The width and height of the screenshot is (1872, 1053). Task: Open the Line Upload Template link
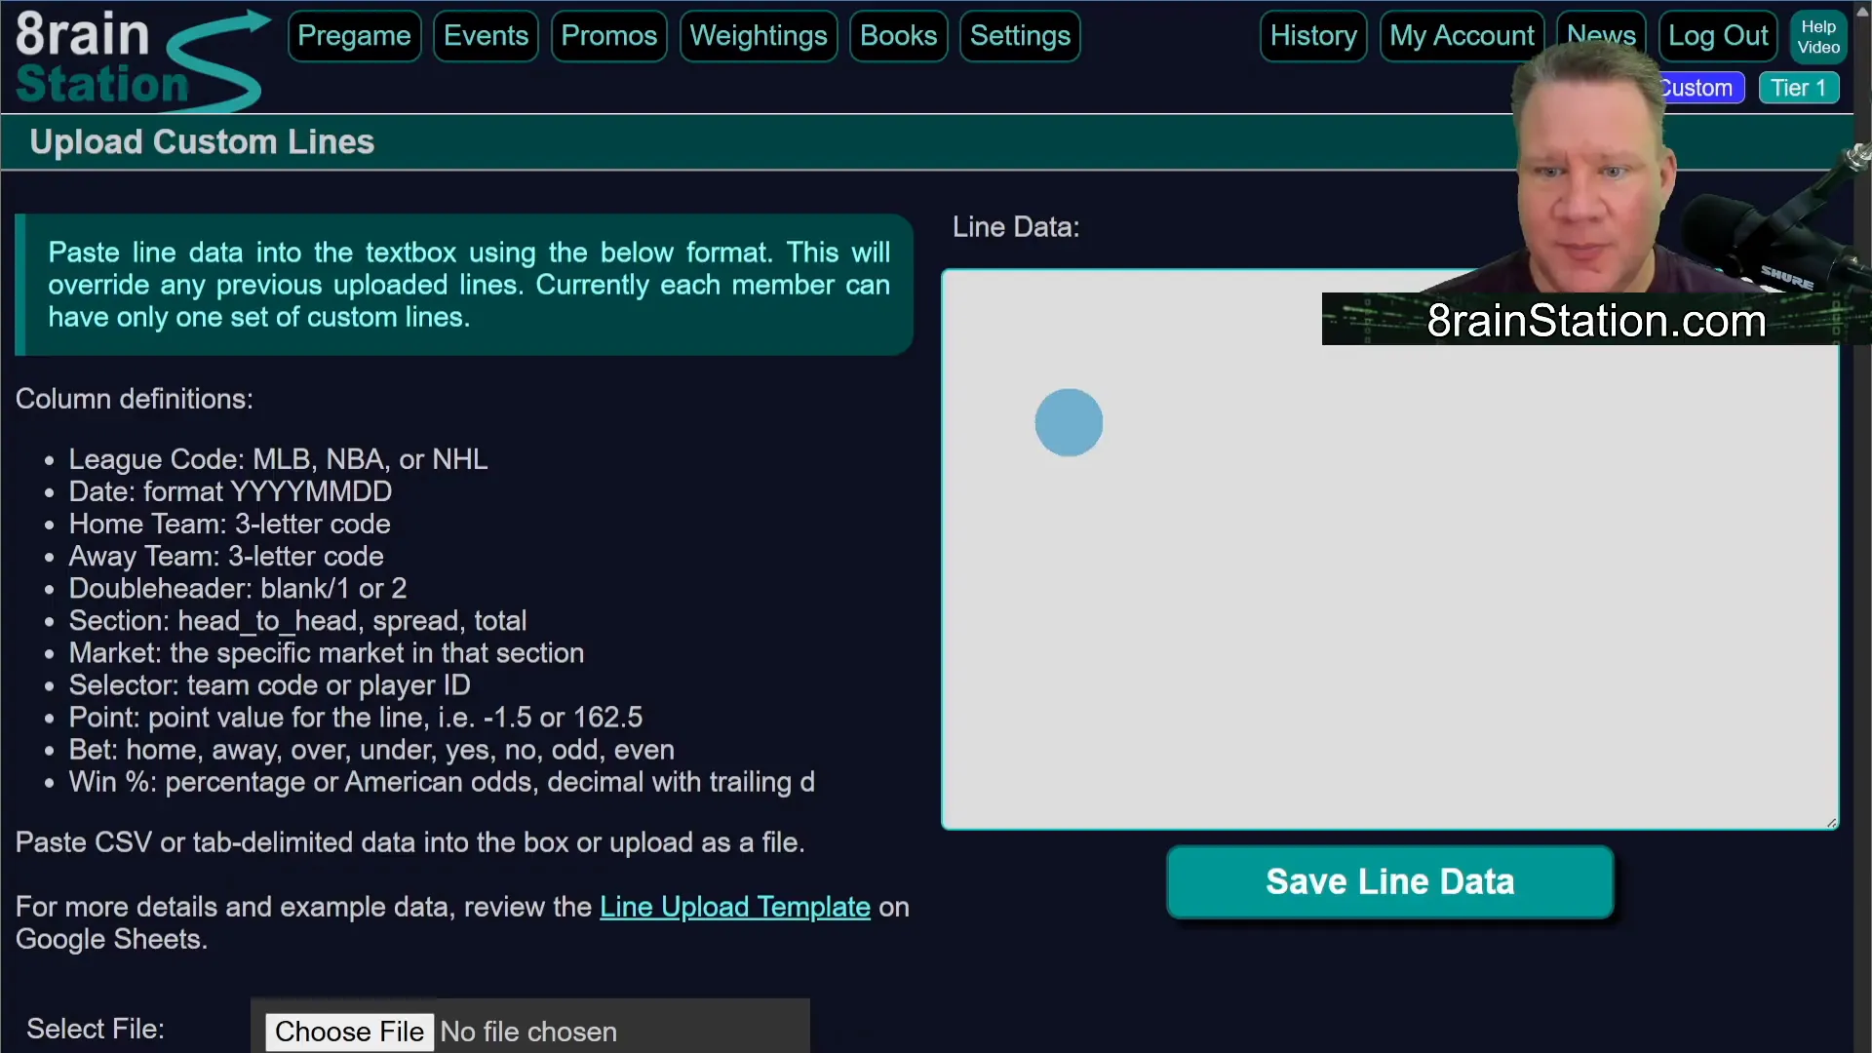tap(734, 907)
